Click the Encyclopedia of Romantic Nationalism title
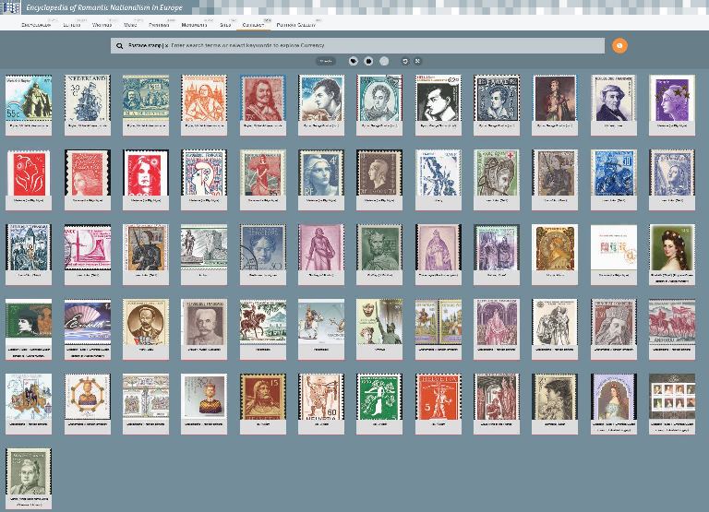 point(104,7)
